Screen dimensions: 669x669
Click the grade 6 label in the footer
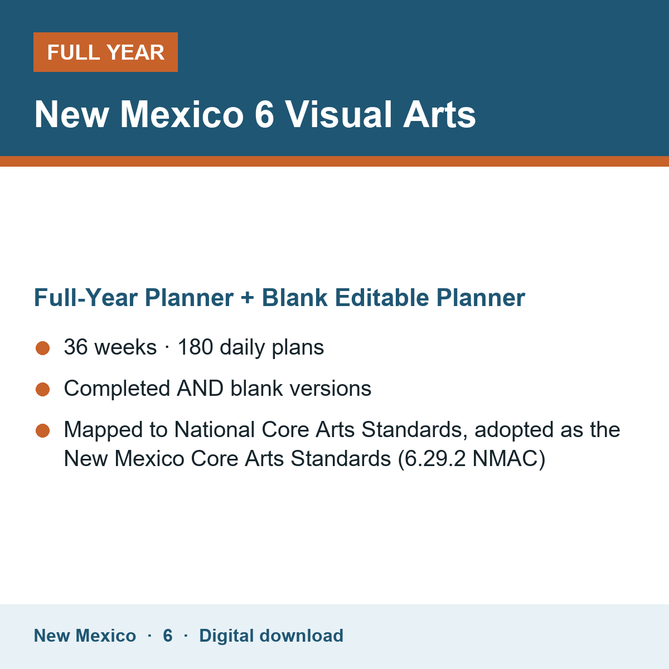(x=168, y=636)
